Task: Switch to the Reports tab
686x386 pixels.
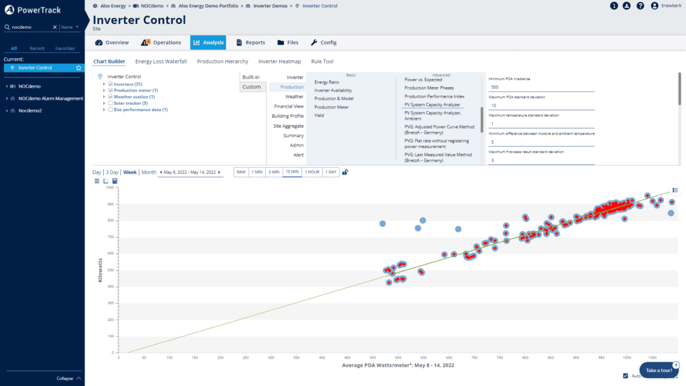Action: pos(251,43)
